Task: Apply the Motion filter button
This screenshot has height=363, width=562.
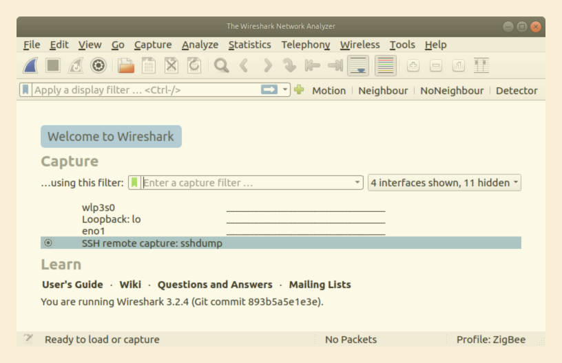Action: [329, 91]
